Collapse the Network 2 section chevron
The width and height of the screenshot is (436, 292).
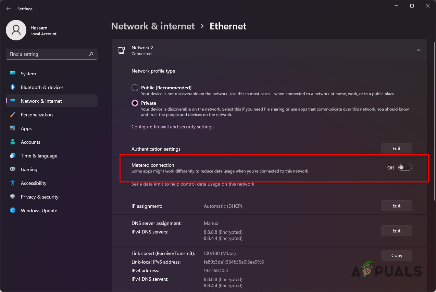point(419,50)
